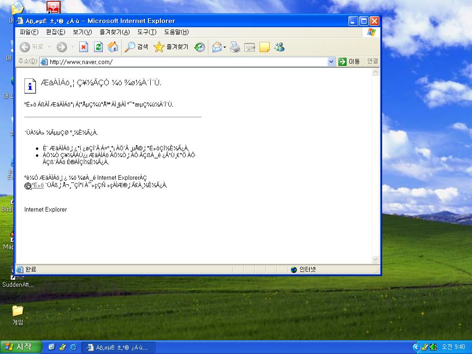
Task: Click the search magnifier icon beside page link
Action: (x=28, y=186)
